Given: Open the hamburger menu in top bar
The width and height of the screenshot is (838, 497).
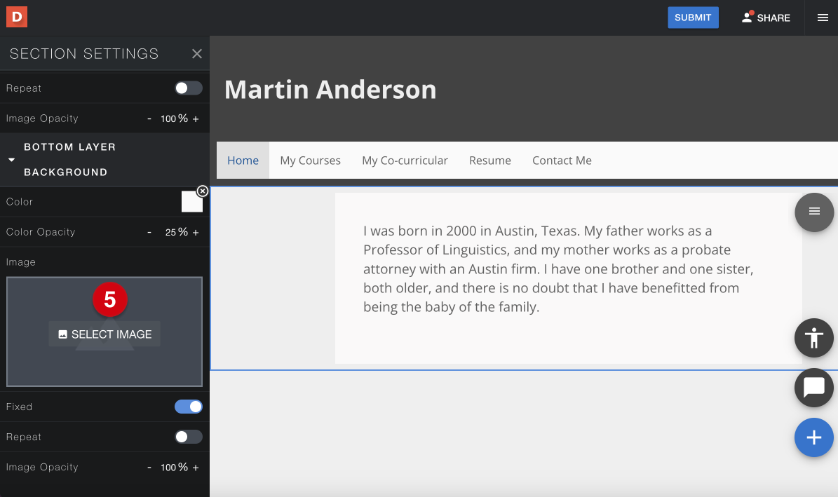Looking at the screenshot, I should pos(823,18).
